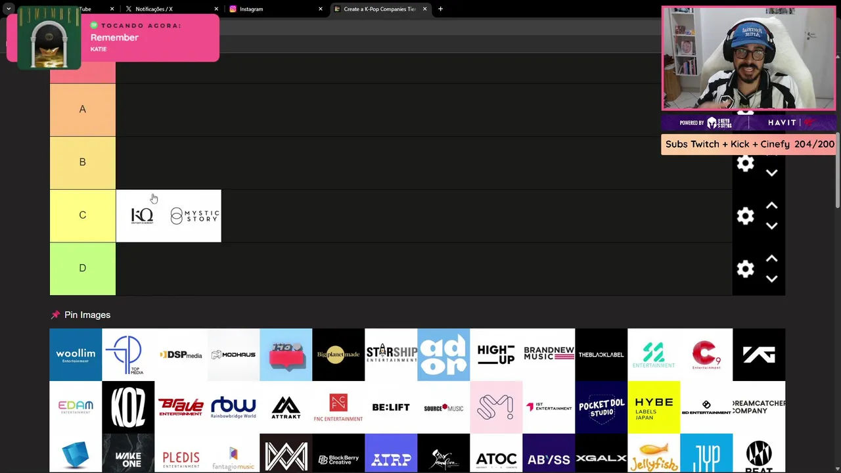
Task: Pick the TOP Media logo
Action: [x=128, y=355]
